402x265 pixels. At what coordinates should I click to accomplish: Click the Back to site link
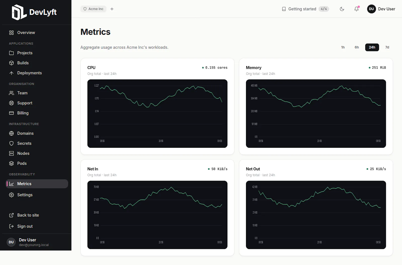point(28,215)
